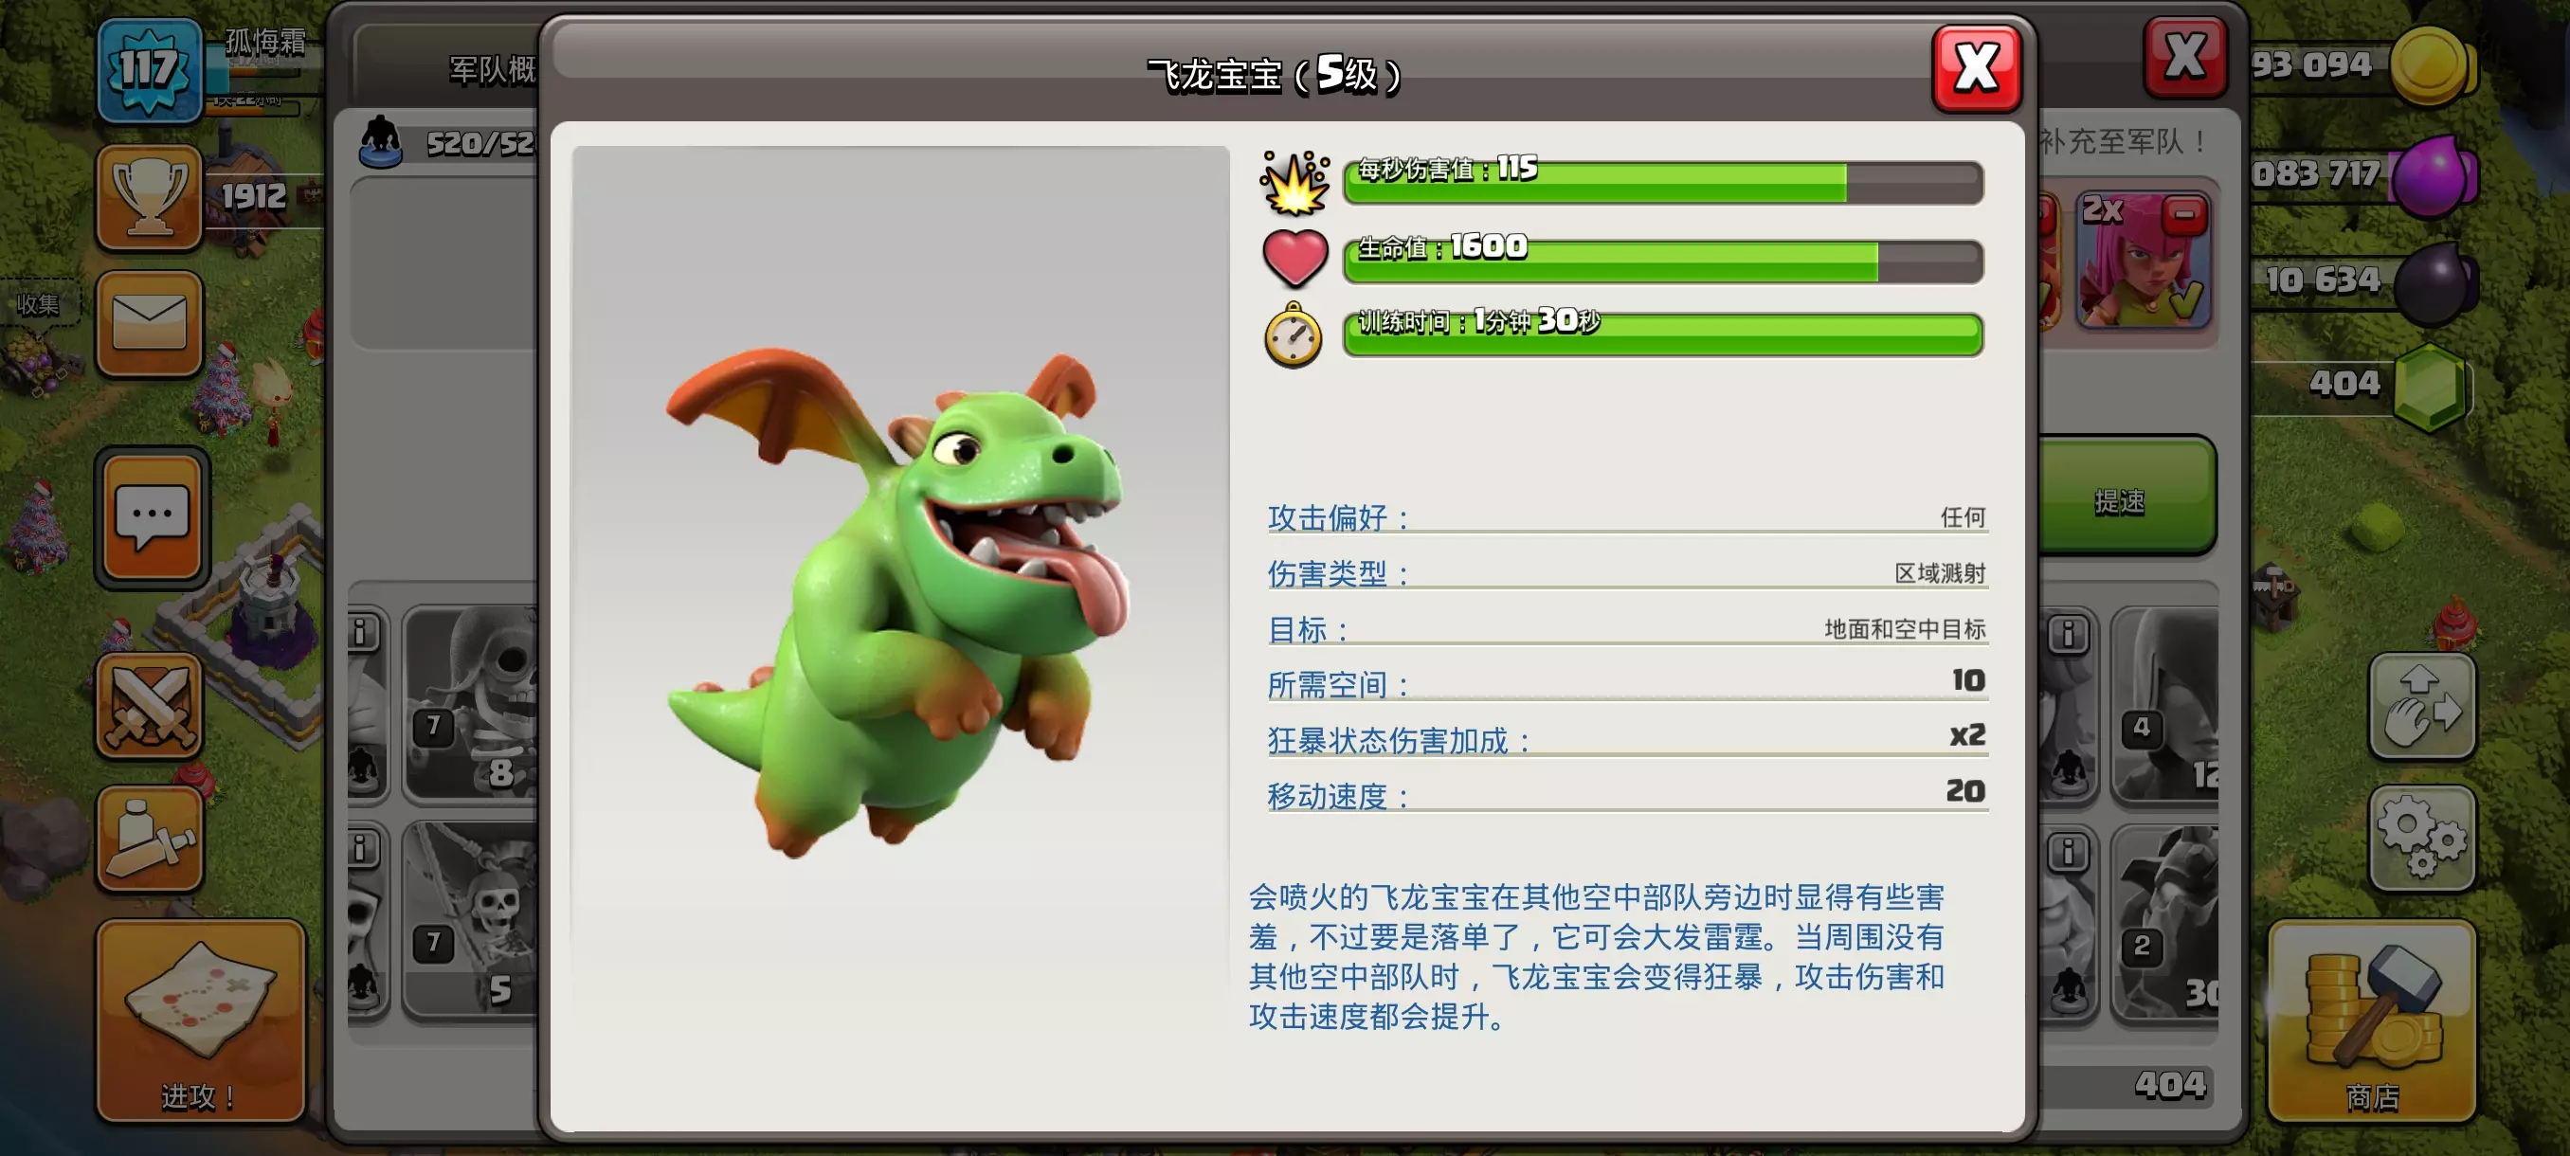Tap the trophy count 1912
The image size is (2570, 1156).
click(x=253, y=197)
